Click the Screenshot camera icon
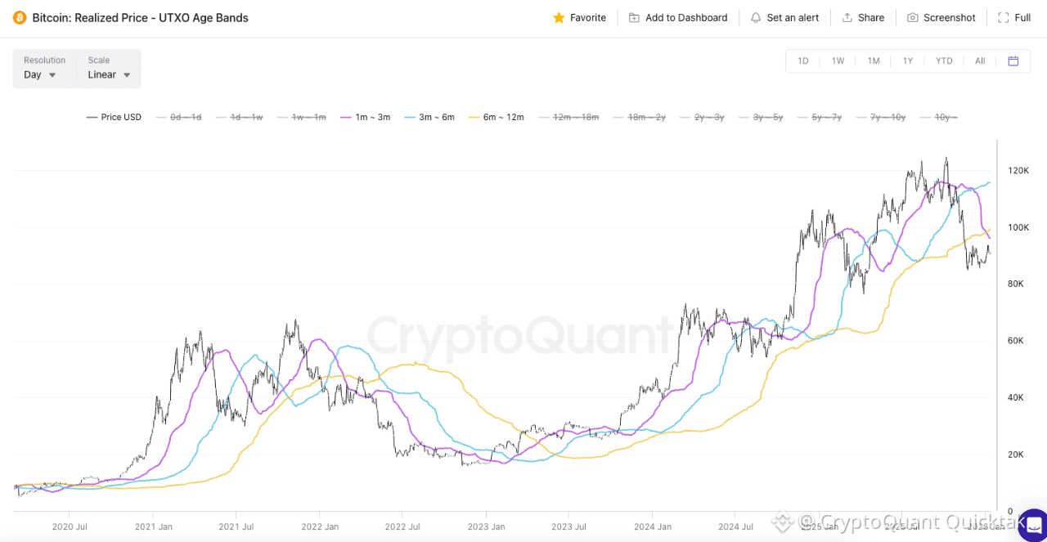Screen dimensions: 1047x542 tap(913, 17)
